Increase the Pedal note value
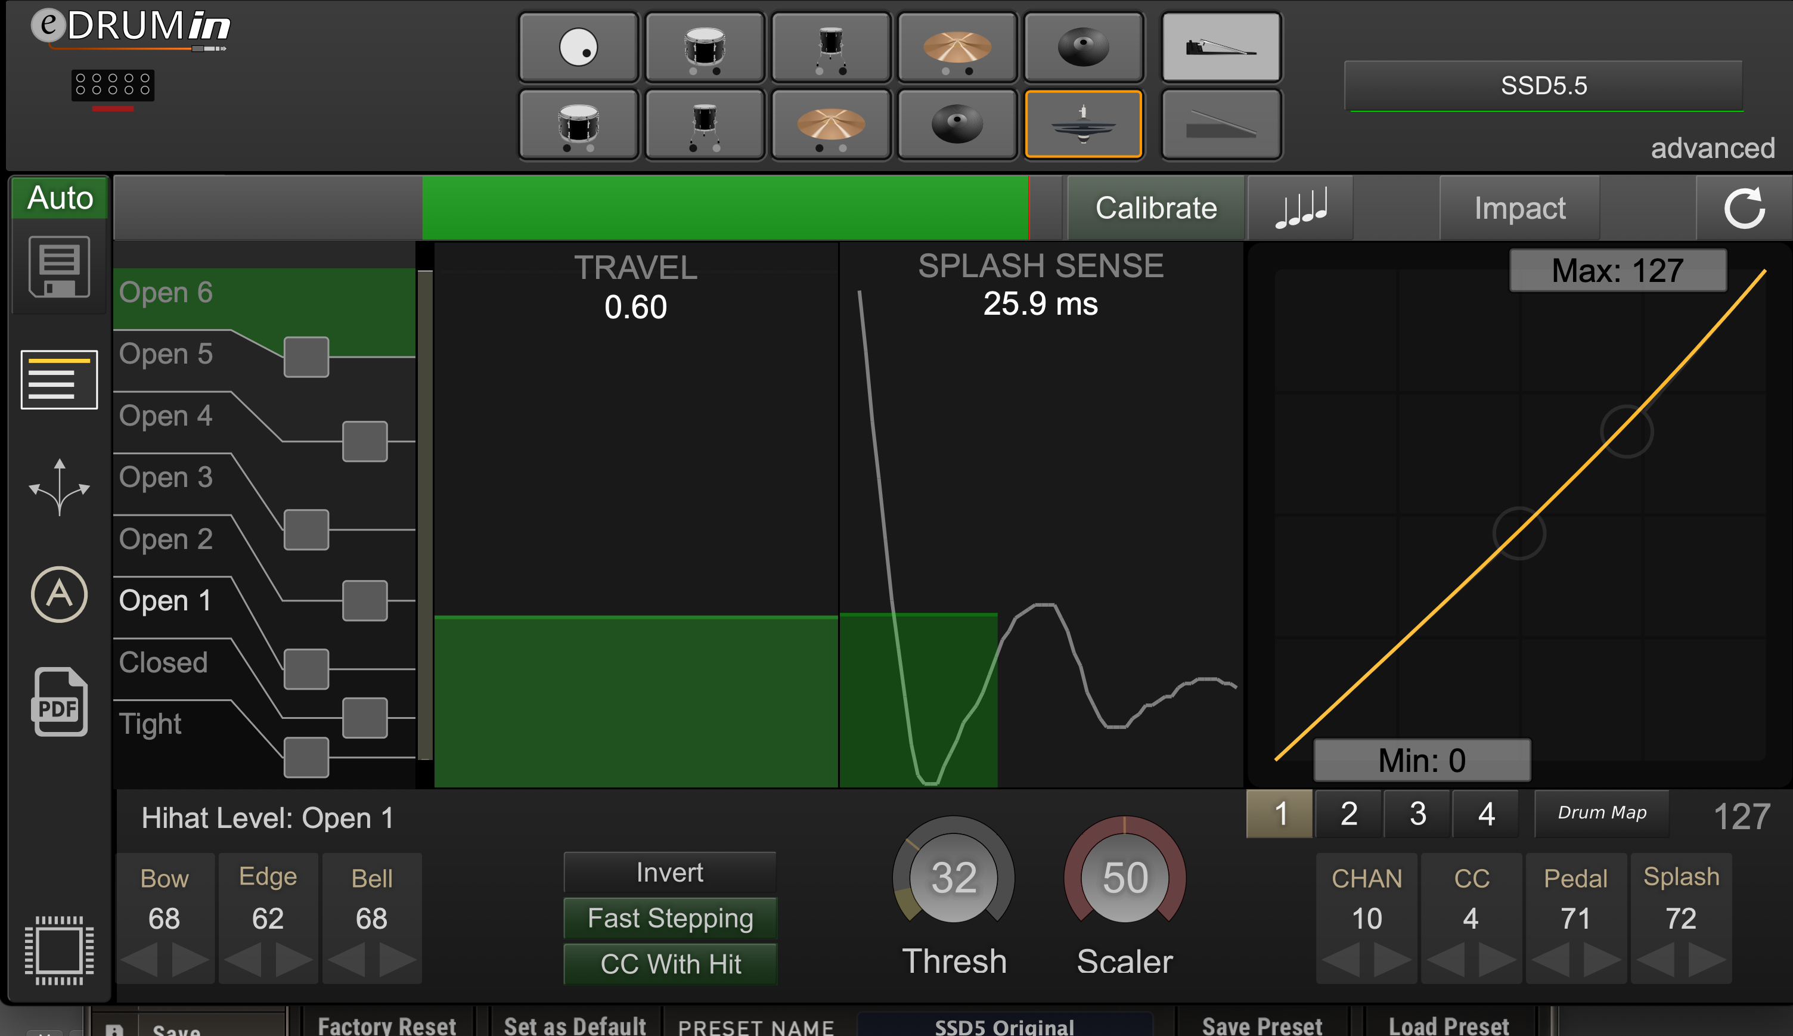This screenshot has width=1793, height=1036. [x=1602, y=960]
